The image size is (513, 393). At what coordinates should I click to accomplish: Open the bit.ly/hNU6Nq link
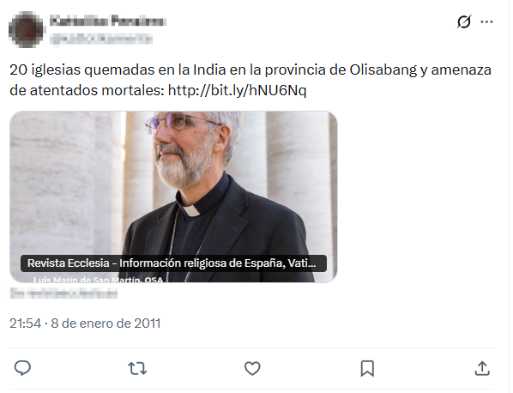[x=237, y=90]
